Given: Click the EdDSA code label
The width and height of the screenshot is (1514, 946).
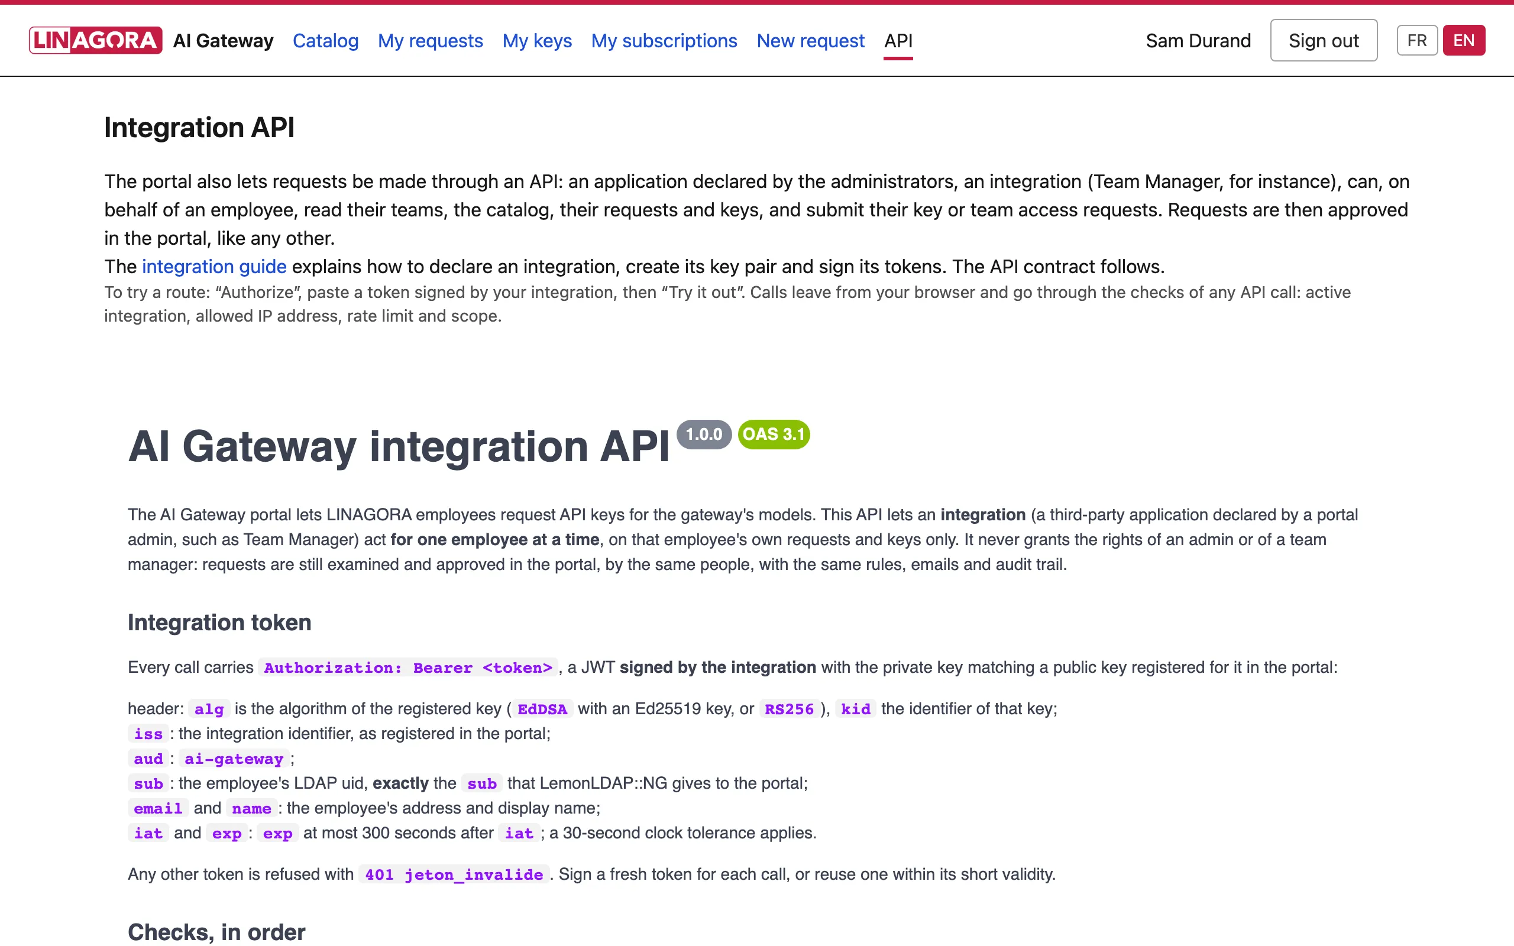Looking at the screenshot, I should click(542, 709).
